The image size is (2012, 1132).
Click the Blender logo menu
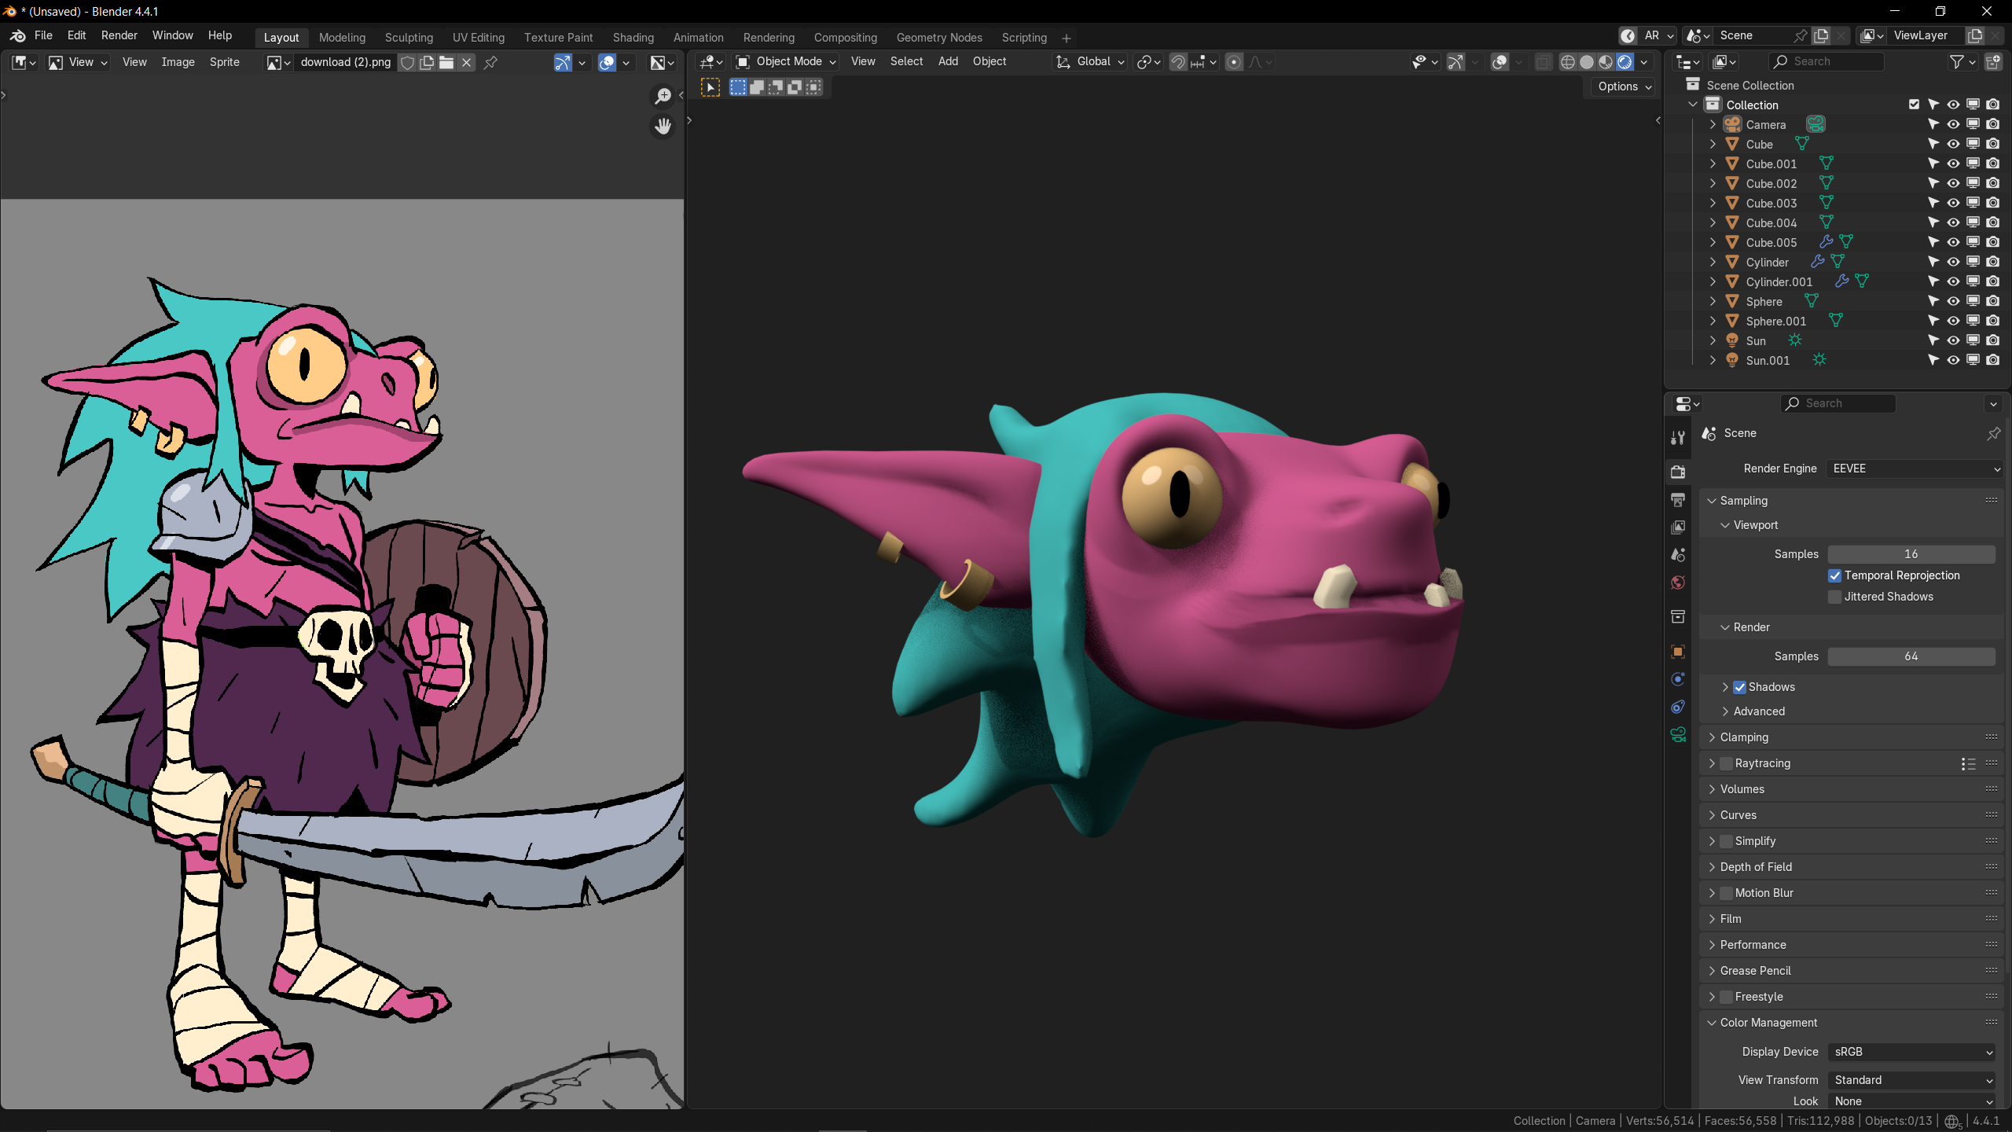coord(17,35)
